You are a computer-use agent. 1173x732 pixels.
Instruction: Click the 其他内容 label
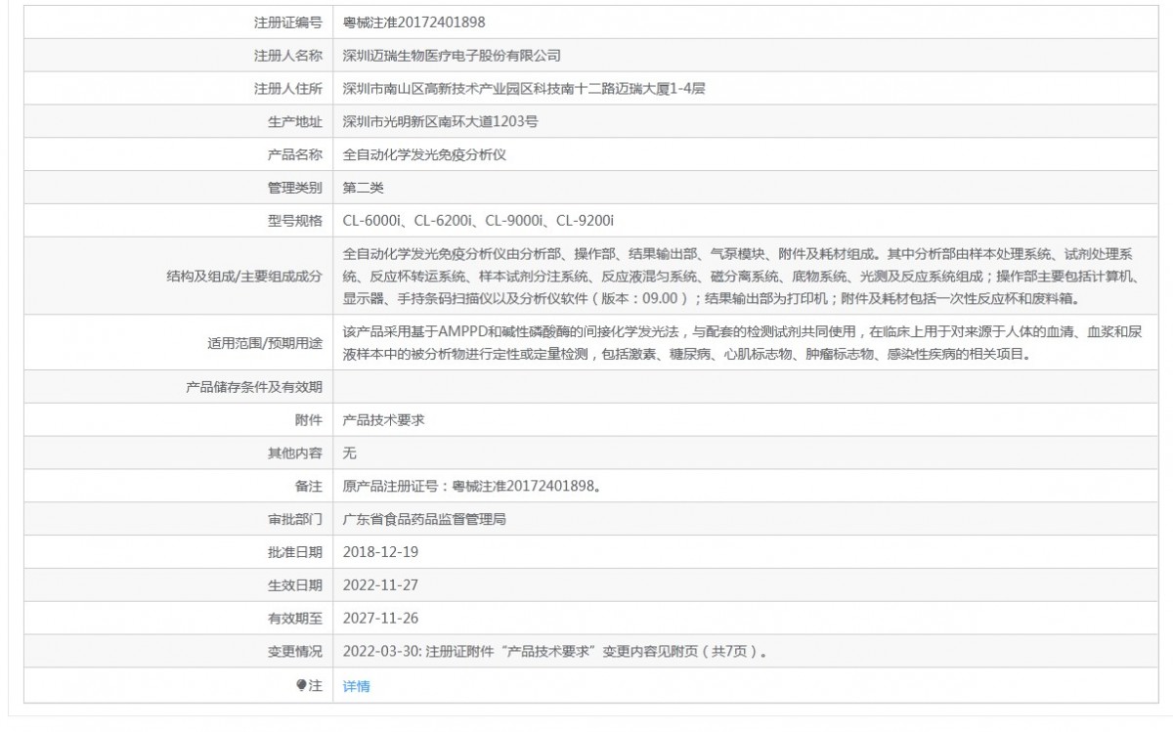click(295, 452)
